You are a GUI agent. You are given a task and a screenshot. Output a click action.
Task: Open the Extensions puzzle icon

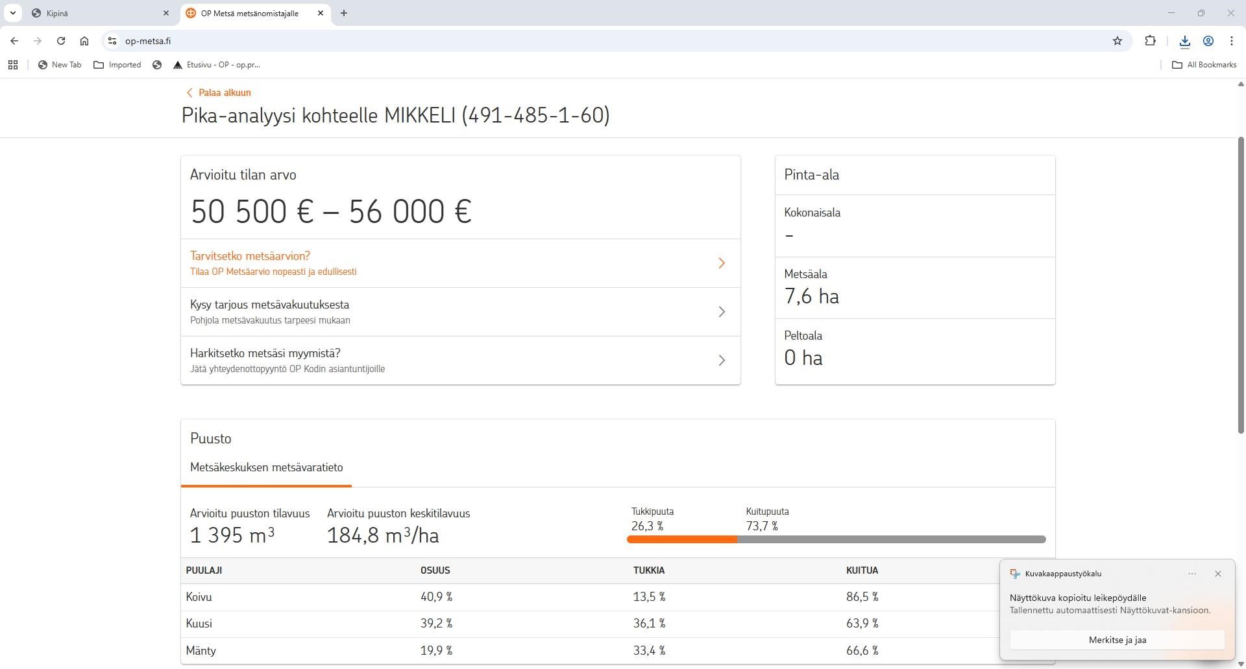[1150, 41]
